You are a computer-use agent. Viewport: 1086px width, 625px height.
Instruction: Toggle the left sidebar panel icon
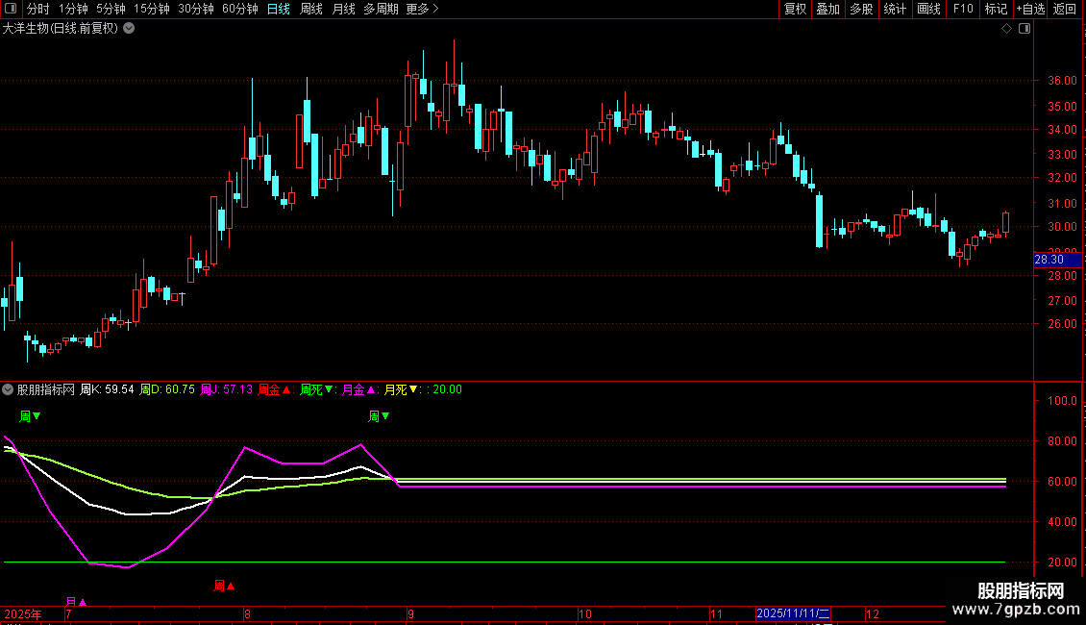click(9, 9)
